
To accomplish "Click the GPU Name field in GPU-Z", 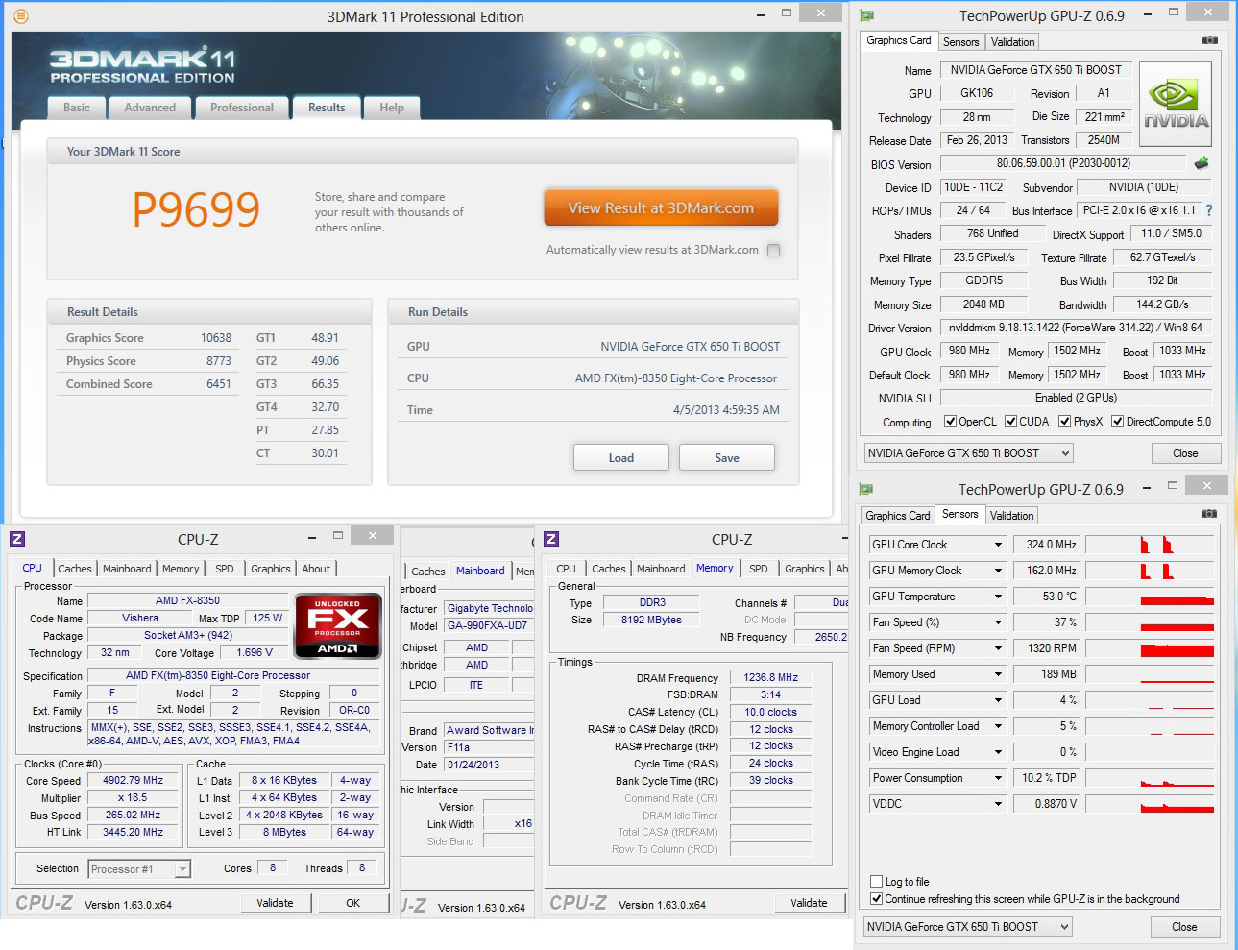I will click(x=1036, y=70).
